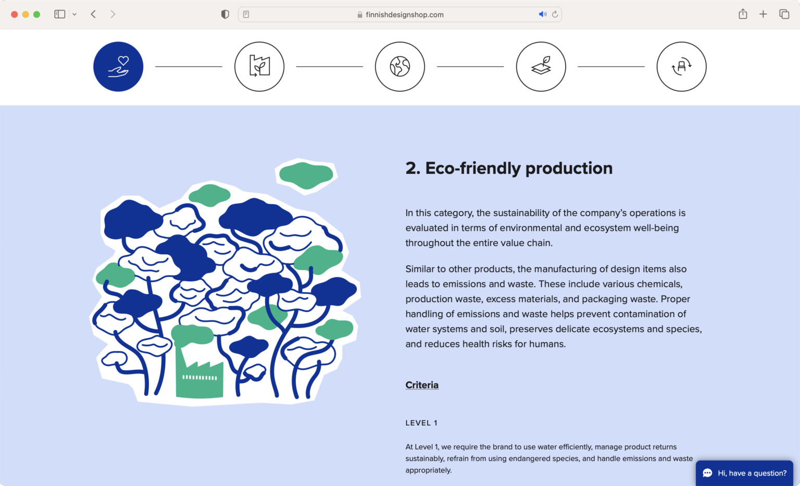
Task: Select the factory with leaf step icon
Action: (259, 67)
